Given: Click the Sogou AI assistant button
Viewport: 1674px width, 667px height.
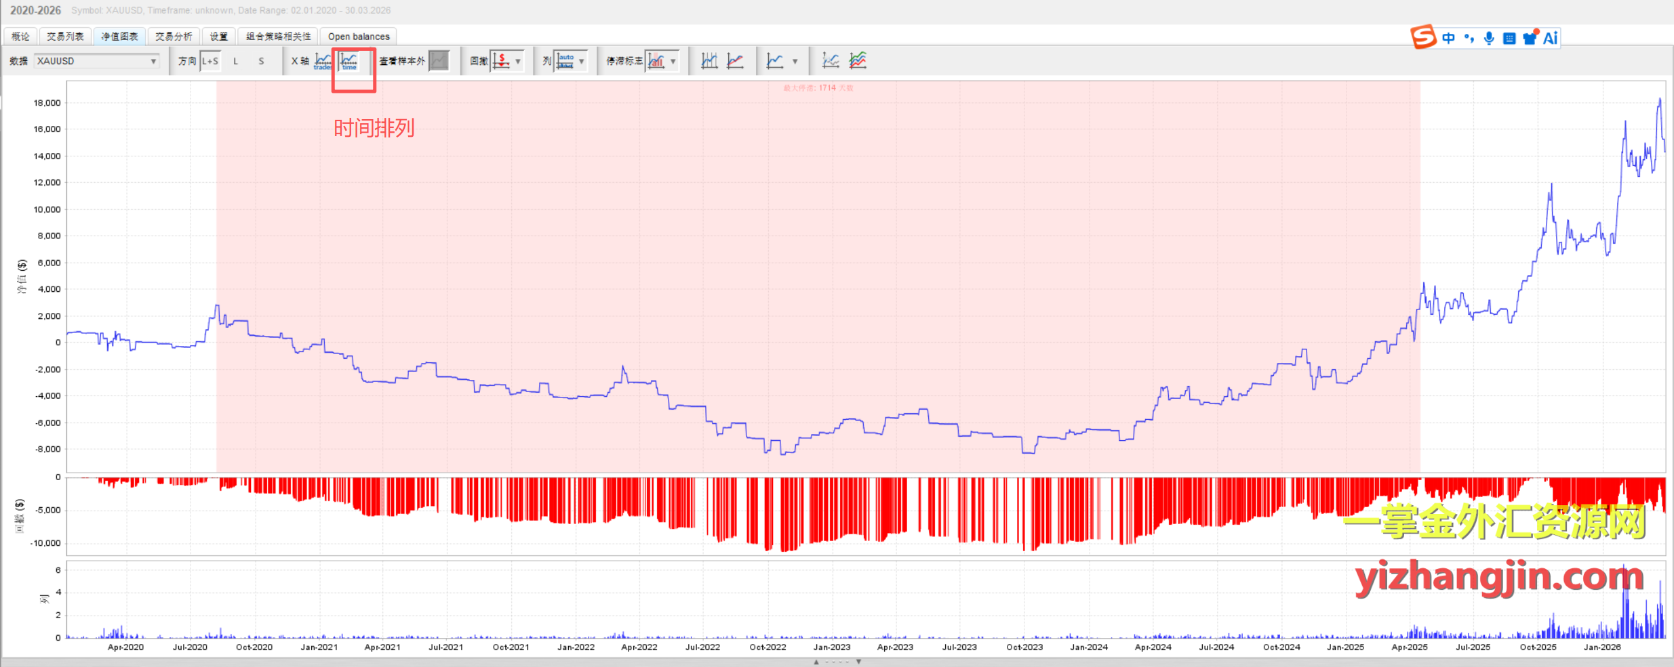Looking at the screenshot, I should [x=1550, y=38].
